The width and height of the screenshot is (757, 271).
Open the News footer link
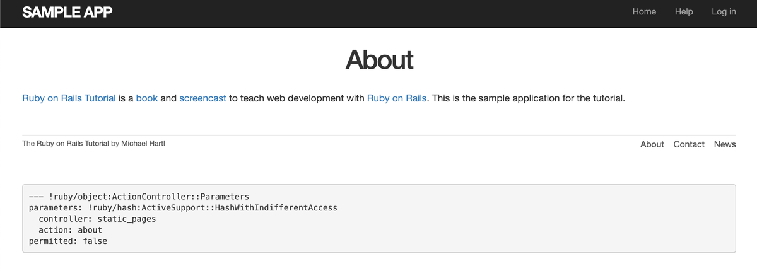(725, 144)
